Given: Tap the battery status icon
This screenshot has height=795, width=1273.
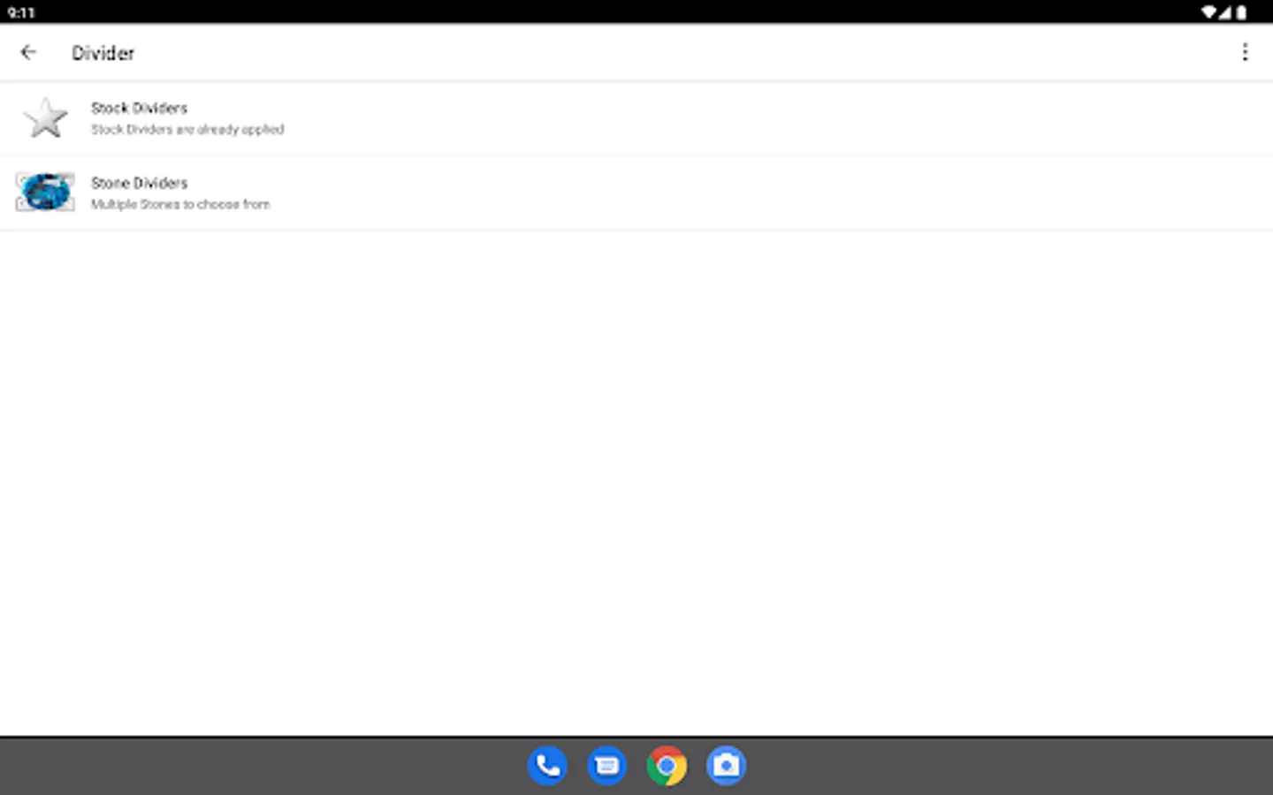Looking at the screenshot, I should 1241,12.
